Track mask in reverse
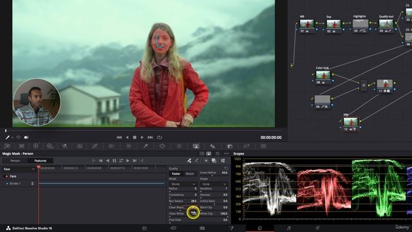Viewport: 412px width, 232px height. point(108,160)
